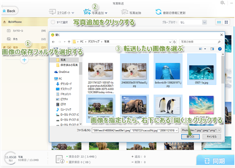The image size is (235, 168).
Task: Select PC in navigation tree
Action: [x=58, y=79]
